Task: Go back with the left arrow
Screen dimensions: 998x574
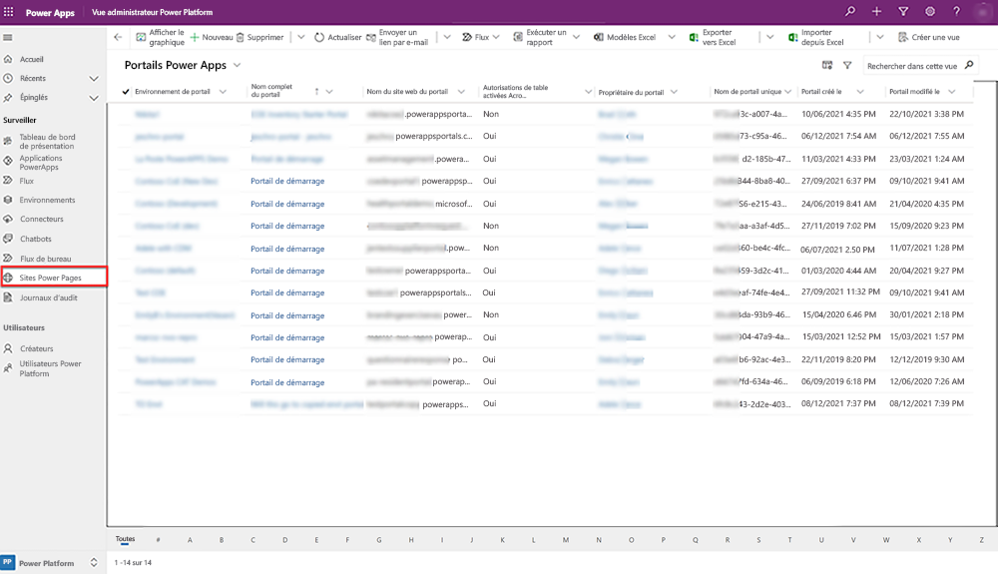Action: click(x=118, y=37)
